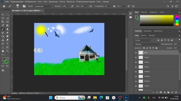Hide the облако2 layer
This screenshot has width=181, height=101.
[x=136, y=76]
